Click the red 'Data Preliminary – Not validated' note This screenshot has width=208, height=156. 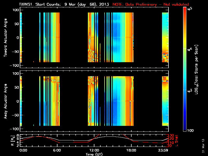(151, 4)
